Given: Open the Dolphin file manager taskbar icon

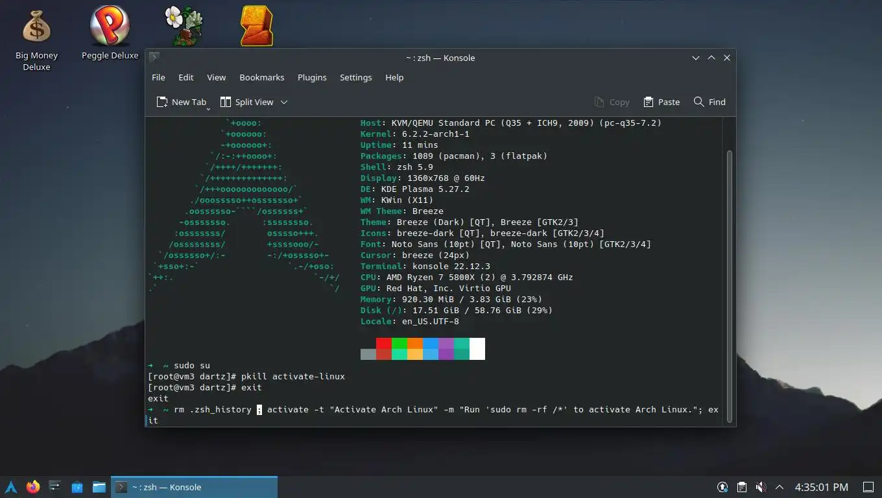Looking at the screenshot, I should tap(99, 487).
